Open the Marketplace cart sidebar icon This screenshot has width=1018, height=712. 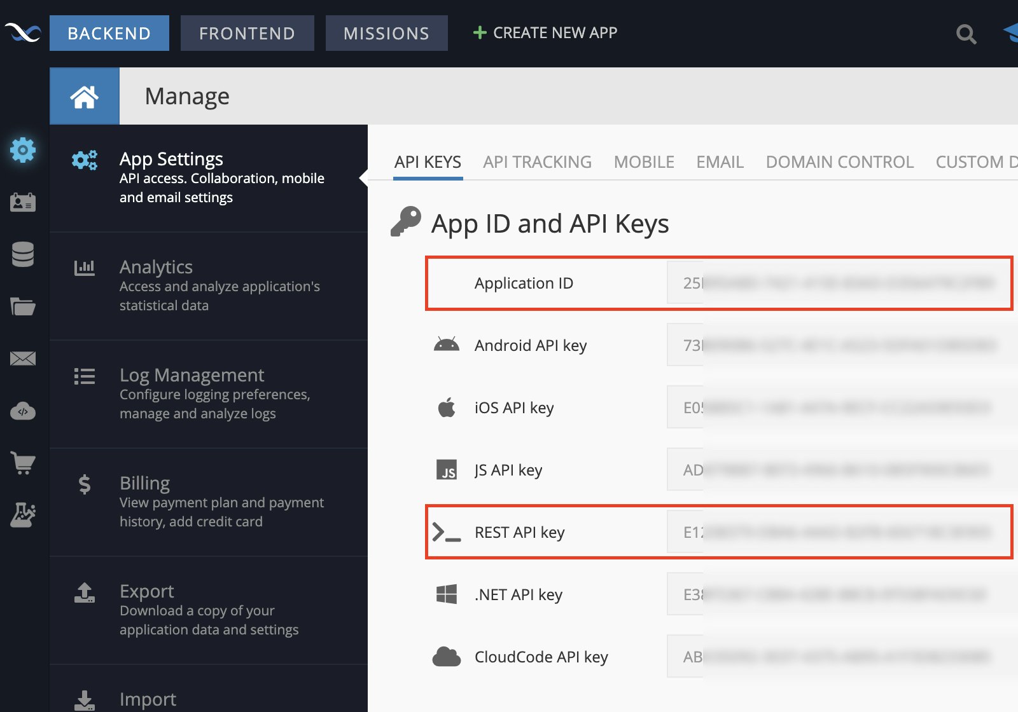pyautogui.click(x=23, y=463)
